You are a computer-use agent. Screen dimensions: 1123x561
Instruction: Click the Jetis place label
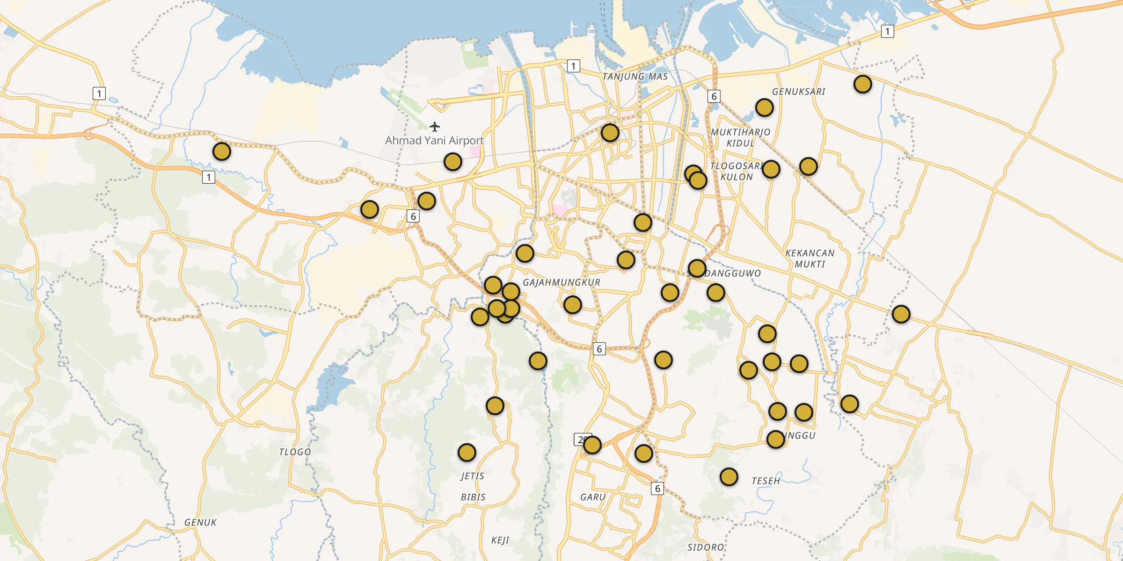(x=473, y=476)
